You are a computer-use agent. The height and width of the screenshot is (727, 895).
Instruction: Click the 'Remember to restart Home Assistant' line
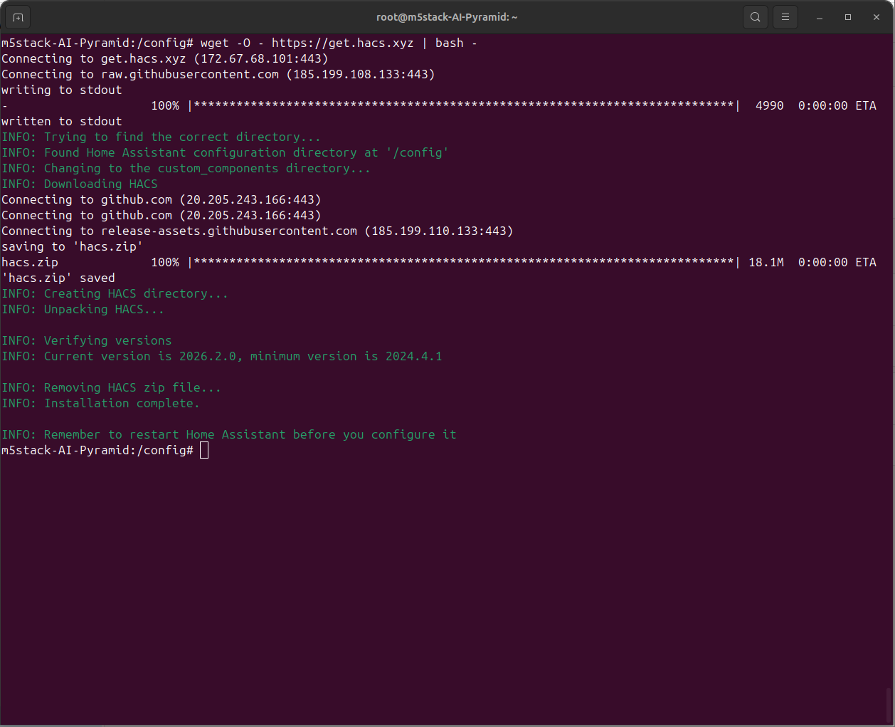coord(229,435)
